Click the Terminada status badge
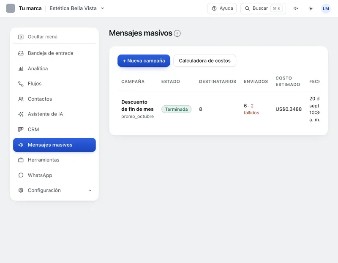Viewport: 338px width, 263px height. coord(176,109)
